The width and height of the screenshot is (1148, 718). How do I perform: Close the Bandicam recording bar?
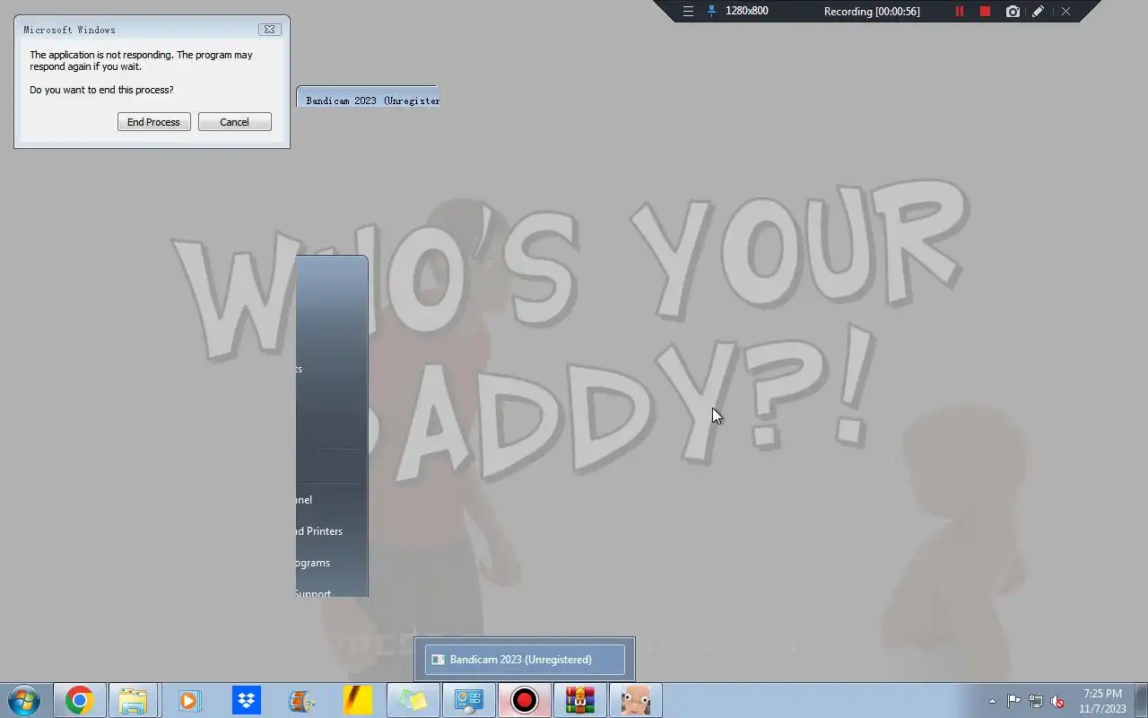[1065, 12]
